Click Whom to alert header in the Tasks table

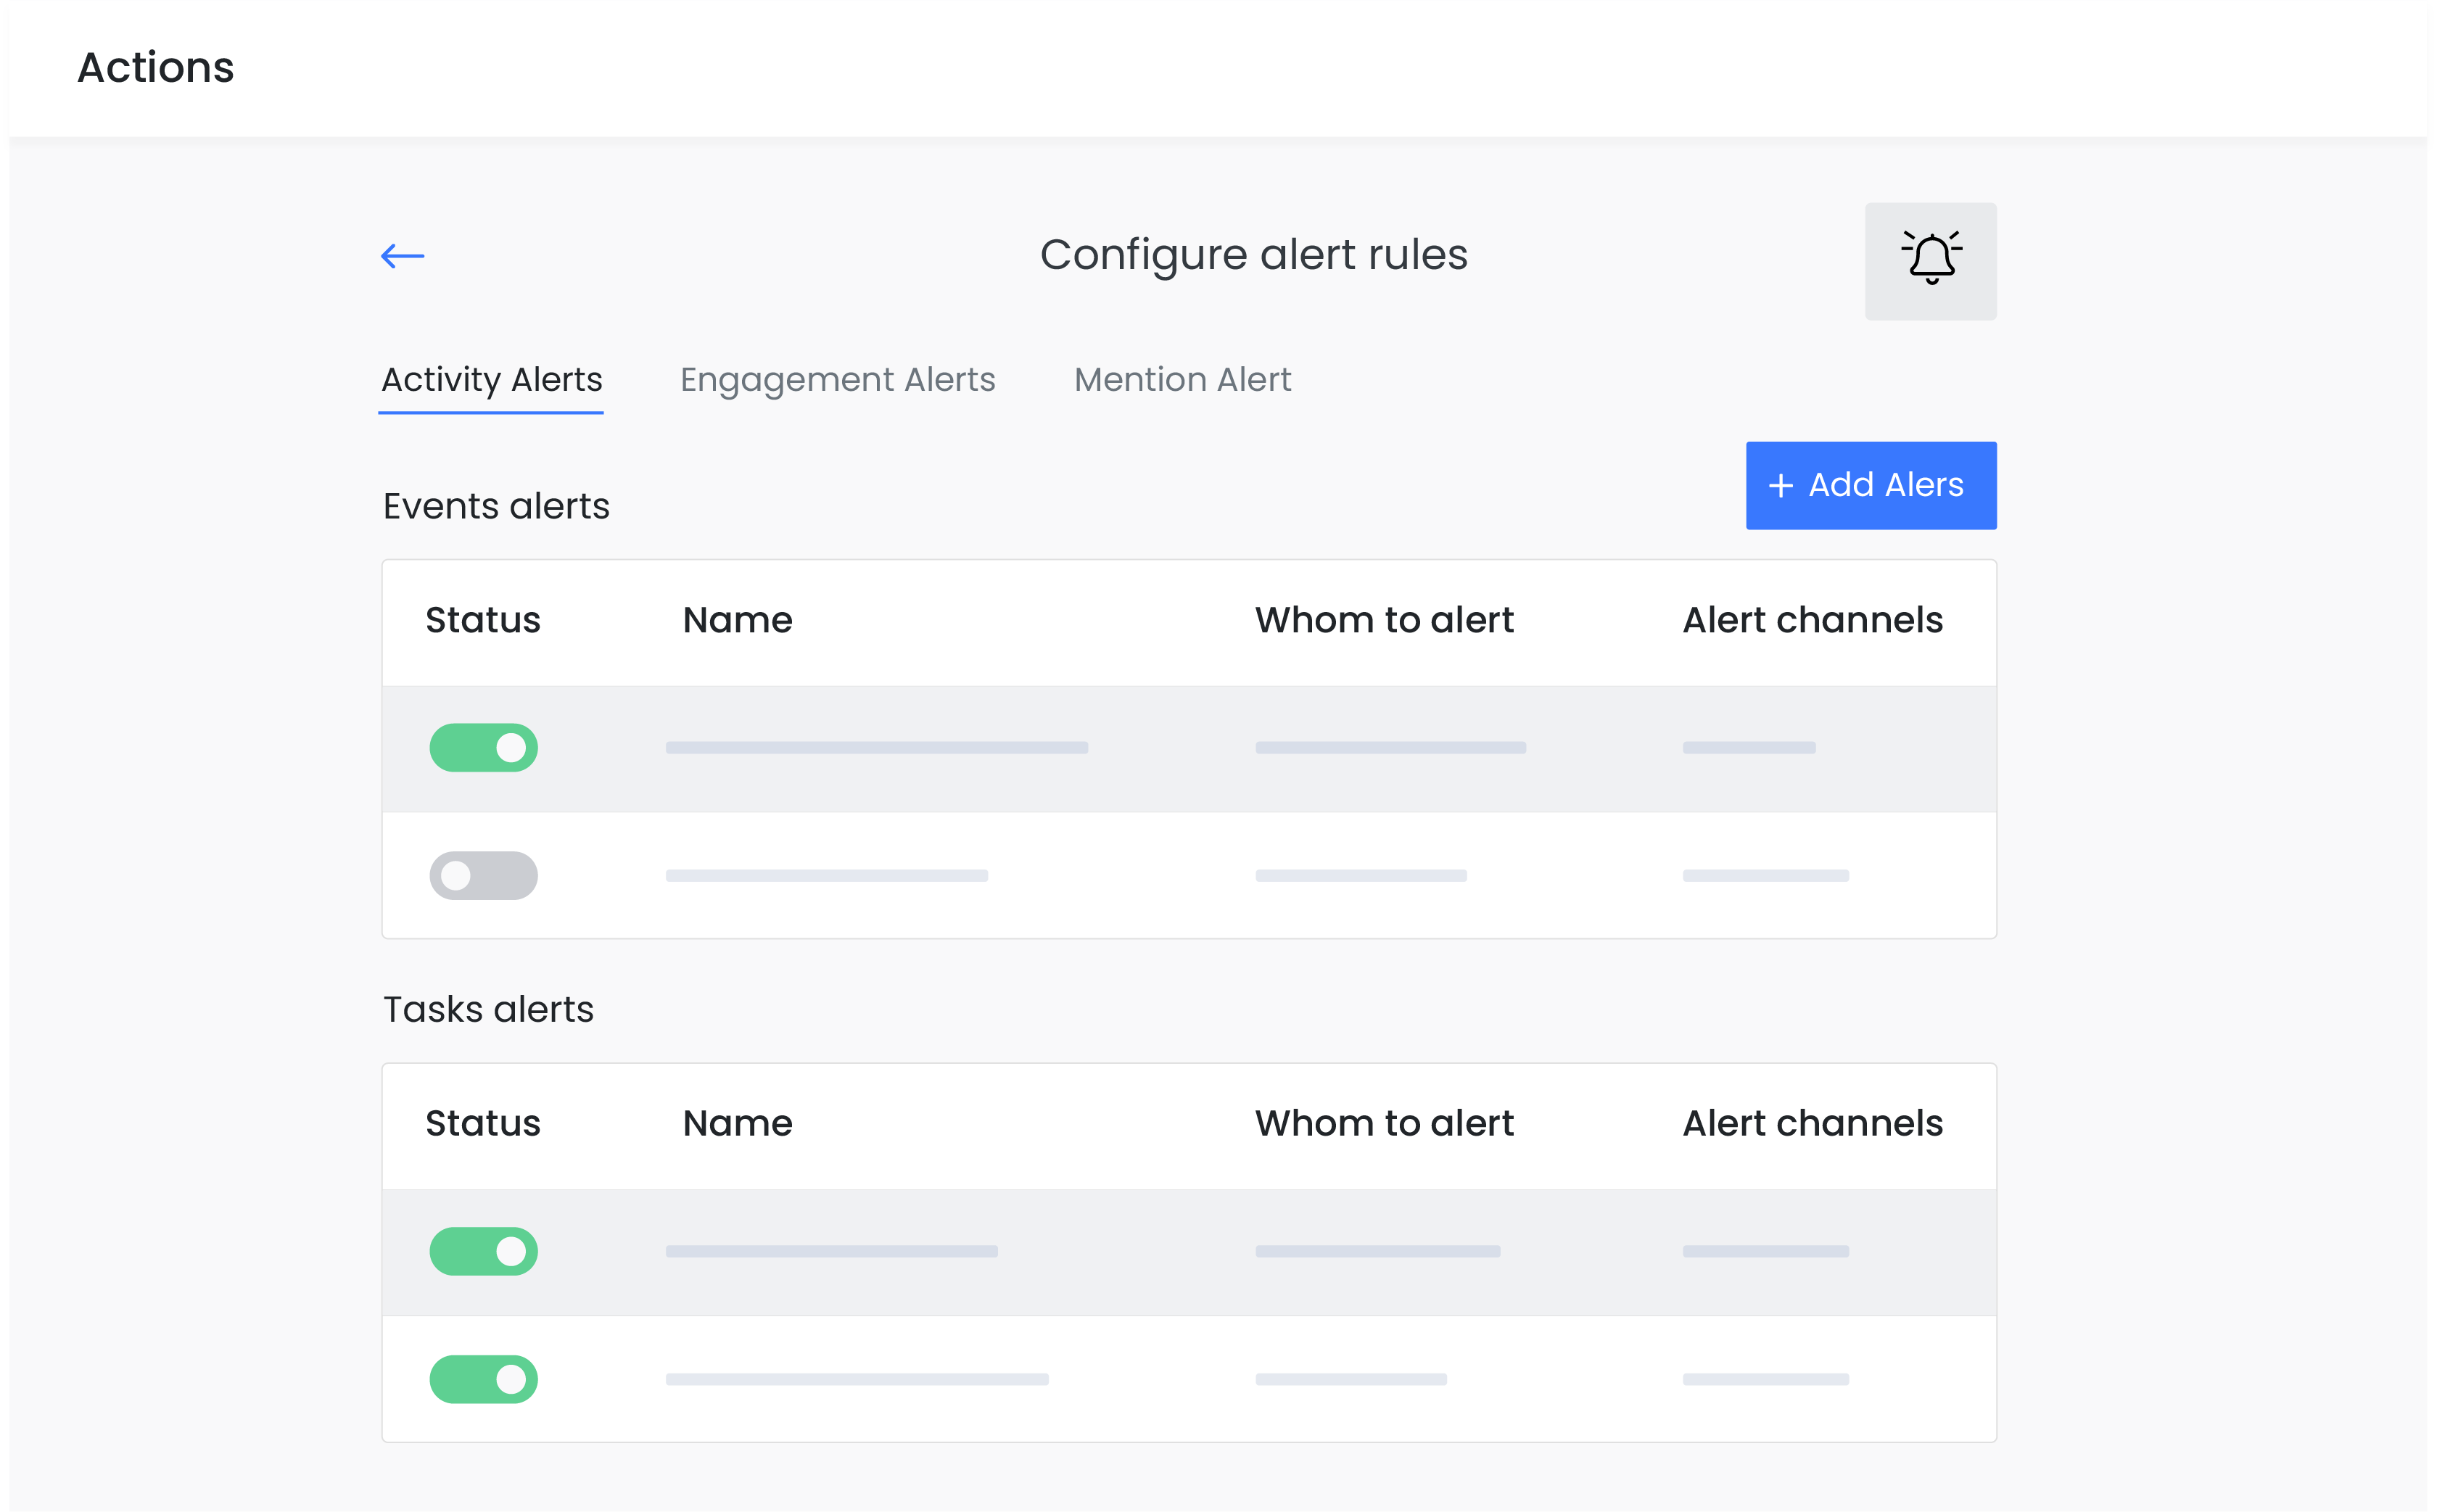tap(1383, 1123)
